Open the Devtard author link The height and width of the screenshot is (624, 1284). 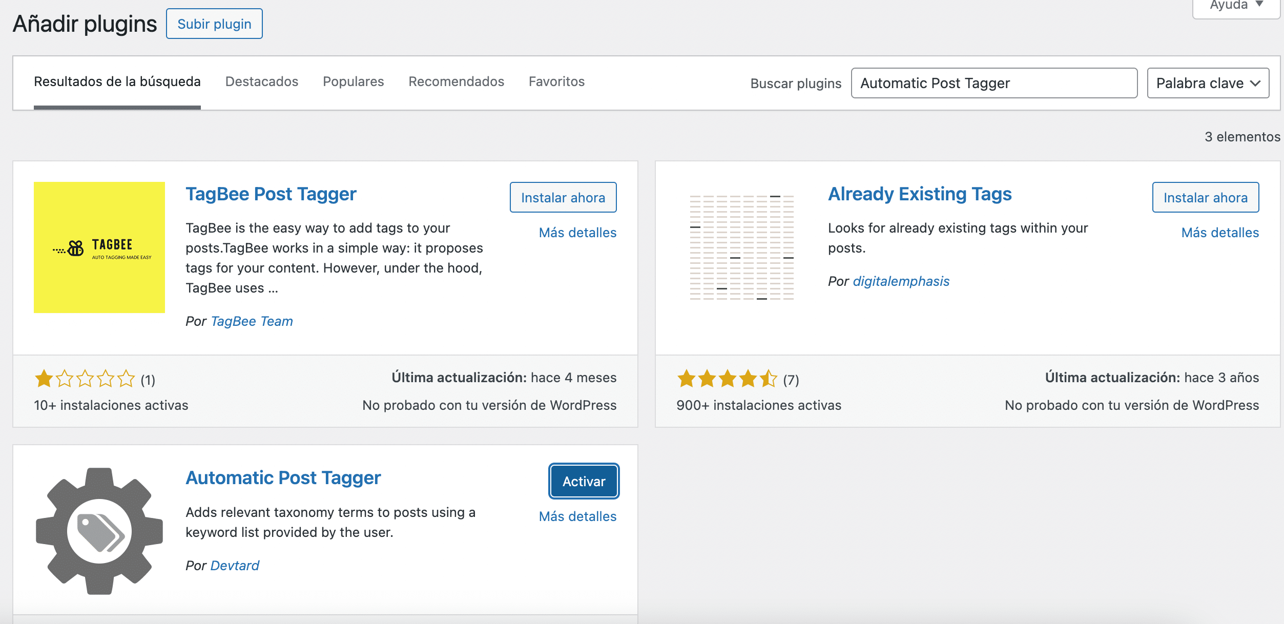[235, 566]
